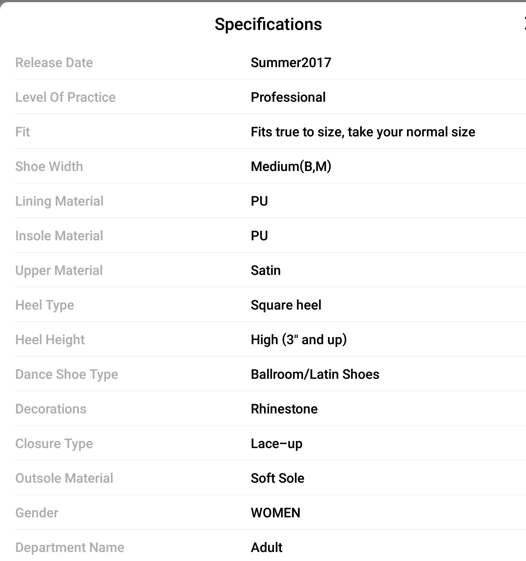Close the Specifications panel
The width and height of the screenshot is (526, 561).
pyautogui.click(x=524, y=24)
